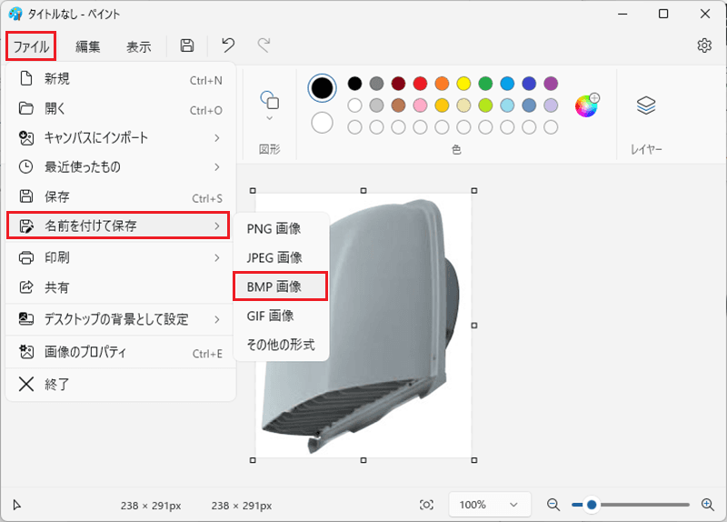Select the white secondary color circle
The image size is (727, 522).
pos(322,123)
